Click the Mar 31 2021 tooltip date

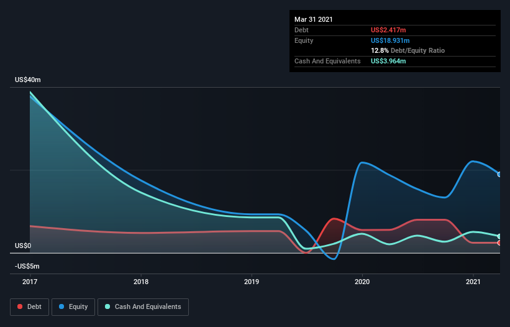pyautogui.click(x=314, y=19)
